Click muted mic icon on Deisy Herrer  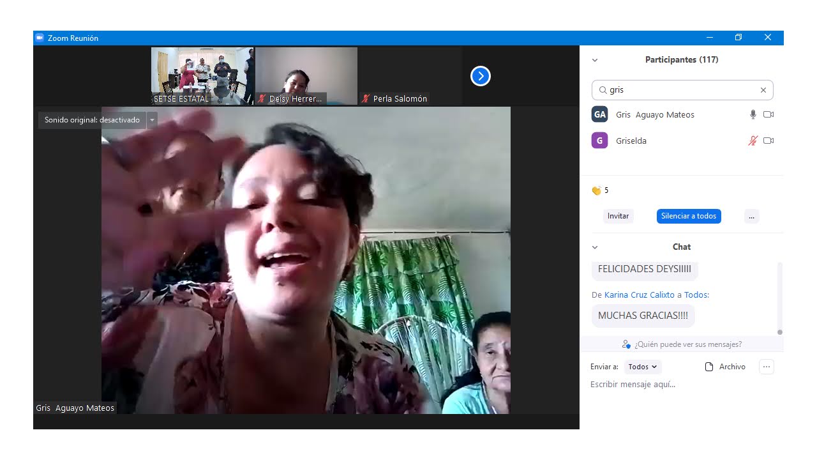click(x=262, y=99)
